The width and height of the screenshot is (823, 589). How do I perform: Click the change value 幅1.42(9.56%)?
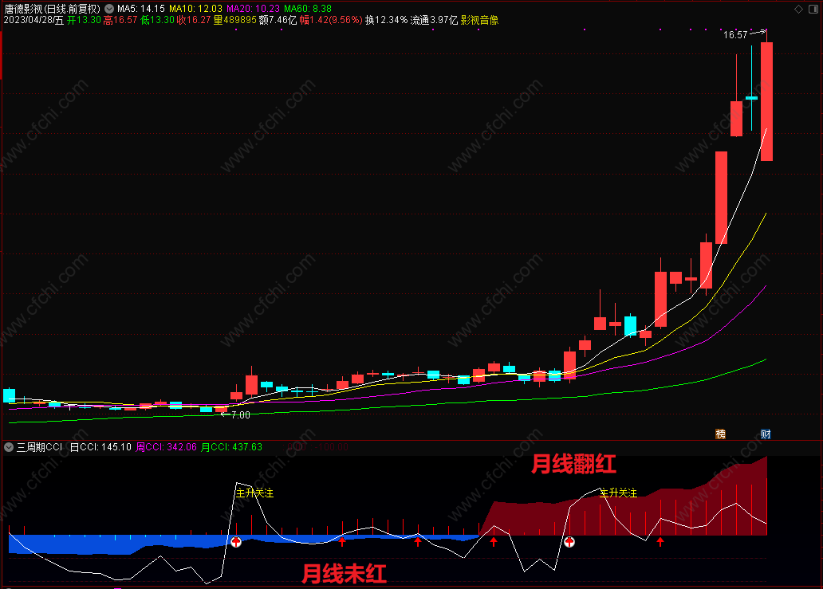click(x=331, y=20)
